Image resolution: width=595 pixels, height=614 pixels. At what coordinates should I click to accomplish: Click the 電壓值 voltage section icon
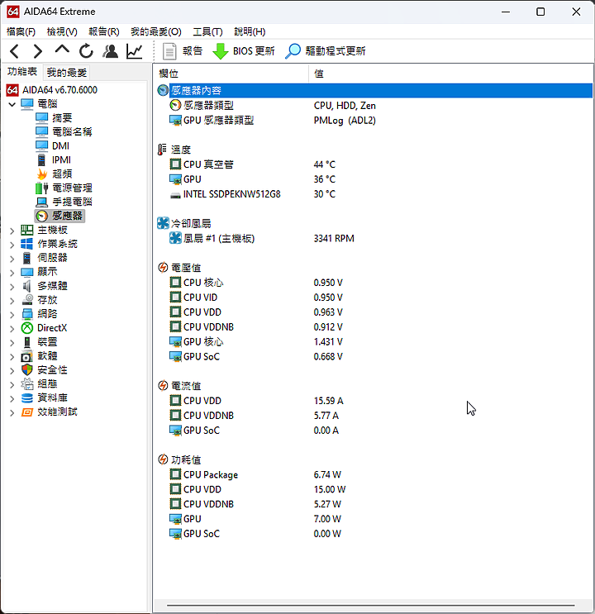click(x=163, y=268)
